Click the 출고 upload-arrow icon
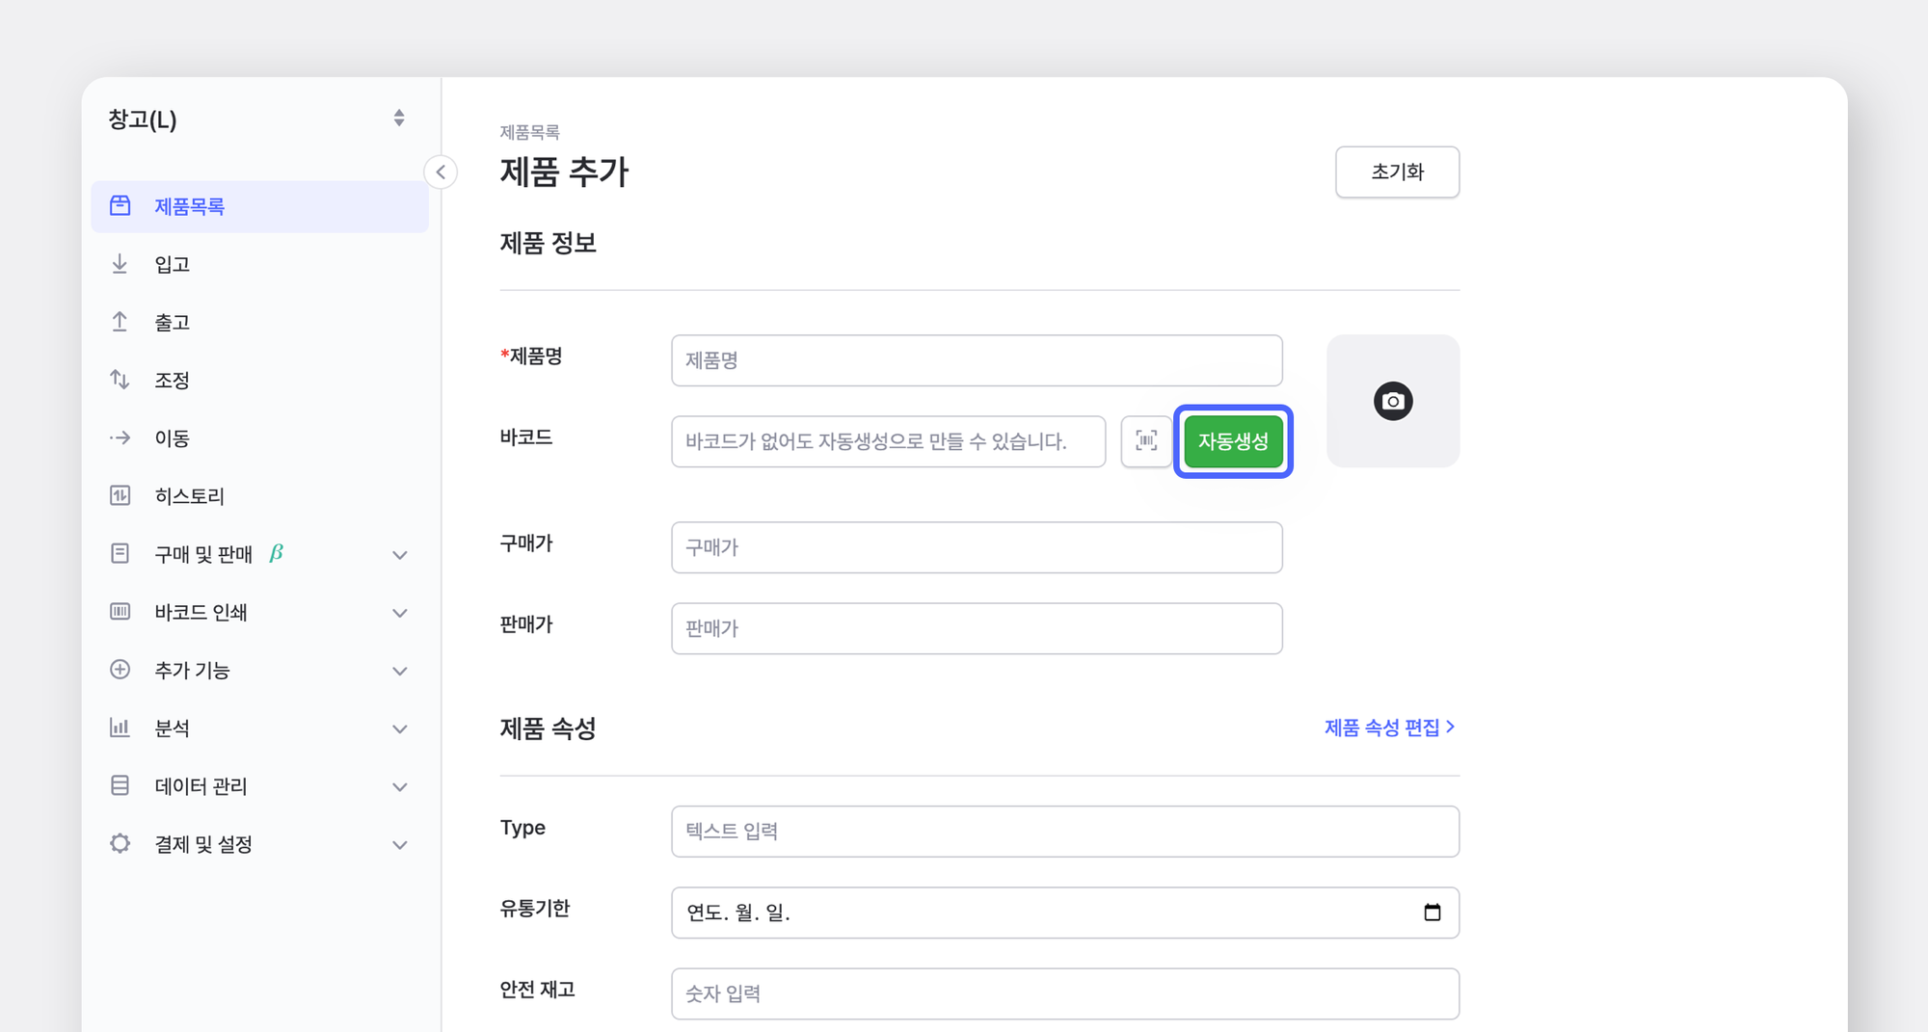This screenshot has width=1928, height=1032. coord(120,321)
